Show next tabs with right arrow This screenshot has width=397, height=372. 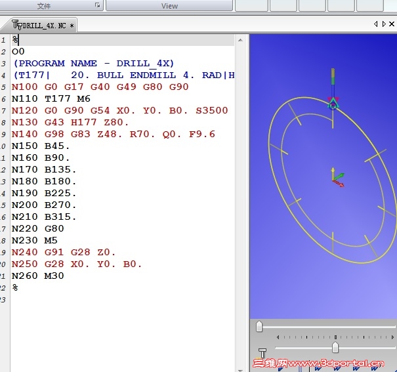tap(384, 24)
